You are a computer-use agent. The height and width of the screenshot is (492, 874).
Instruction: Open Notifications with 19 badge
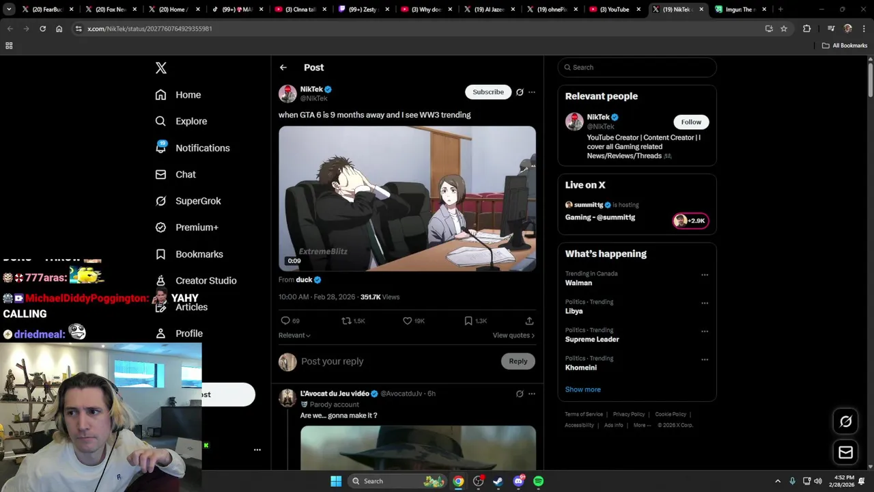pos(193,148)
